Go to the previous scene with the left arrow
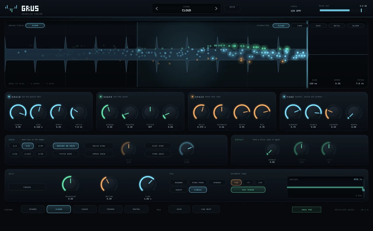The height and width of the screenshot is (231, 373). coord(157,8)
